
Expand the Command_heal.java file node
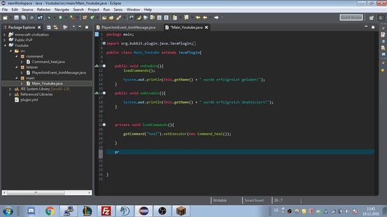click(22, 61)
